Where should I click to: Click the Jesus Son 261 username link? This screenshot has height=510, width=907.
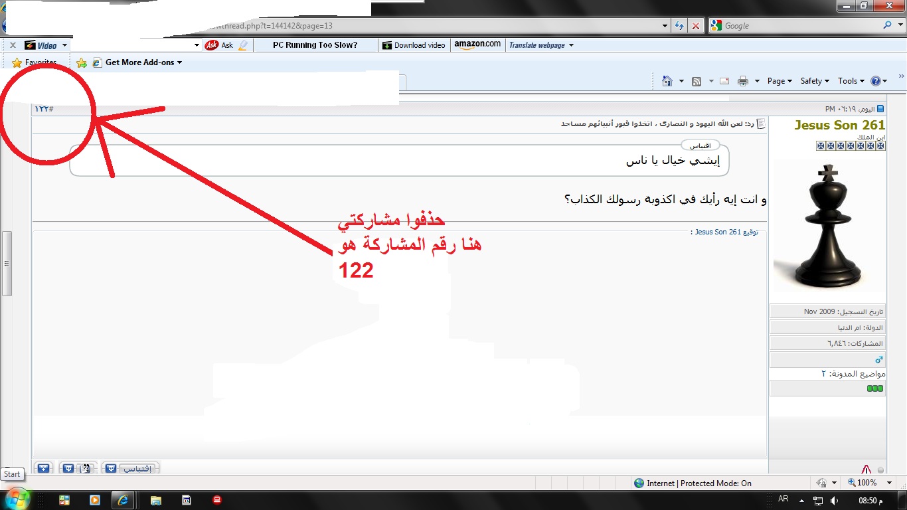point(839,125)
